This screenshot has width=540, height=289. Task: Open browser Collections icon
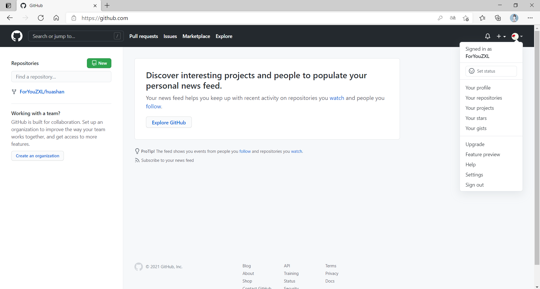(x=498, y=18)
